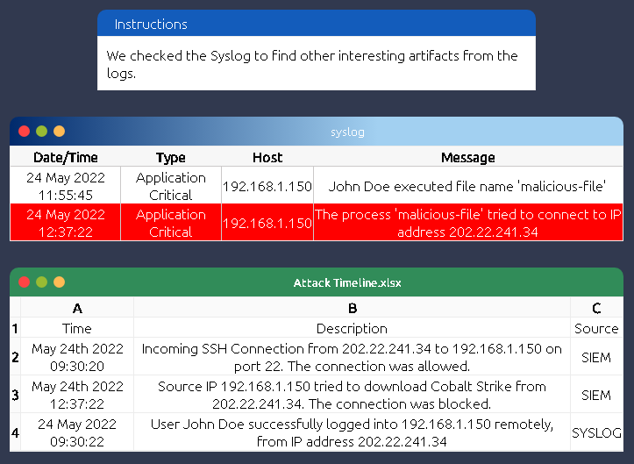Select the Attack Timeline.xlsx title bar text
The height and width of the screenshot is (464, 634).
tap(347, 282)
